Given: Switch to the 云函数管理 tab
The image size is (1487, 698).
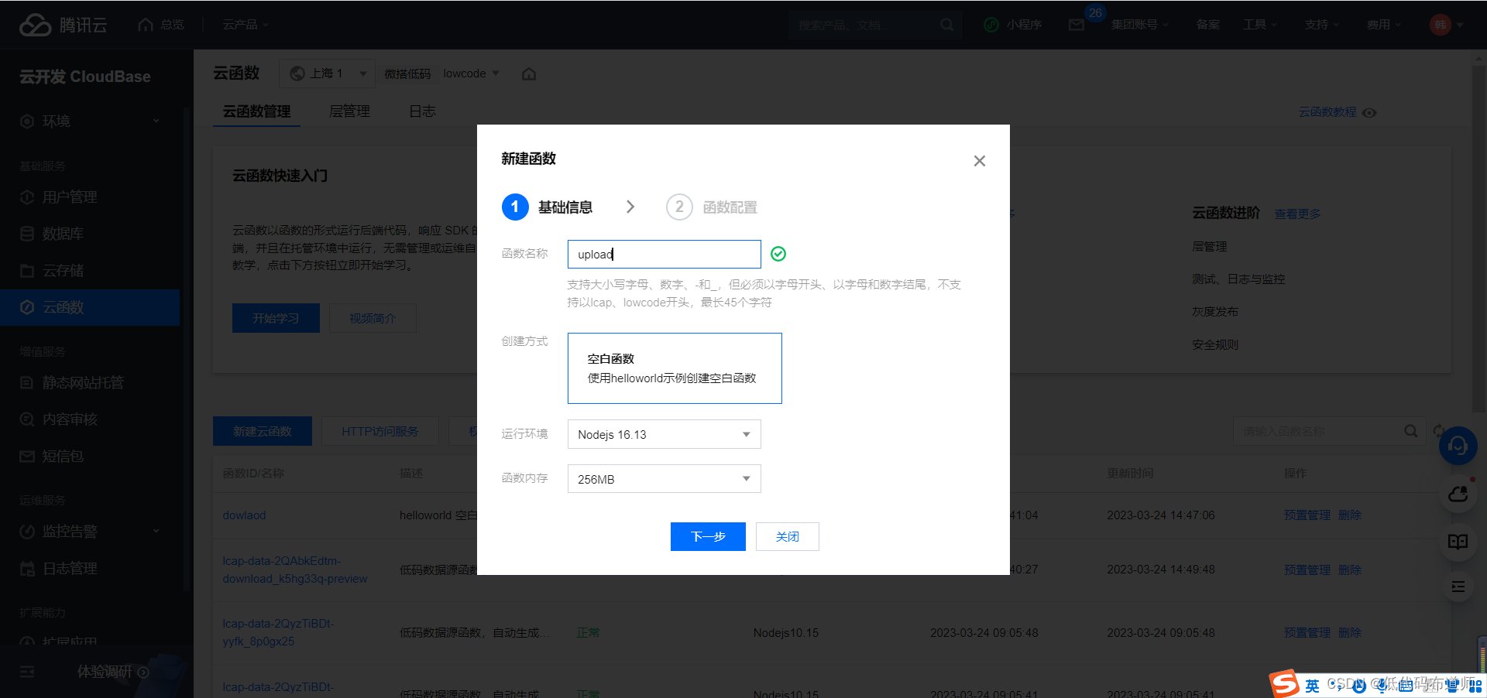Looking at the screenshot, I should click(256, 111).
